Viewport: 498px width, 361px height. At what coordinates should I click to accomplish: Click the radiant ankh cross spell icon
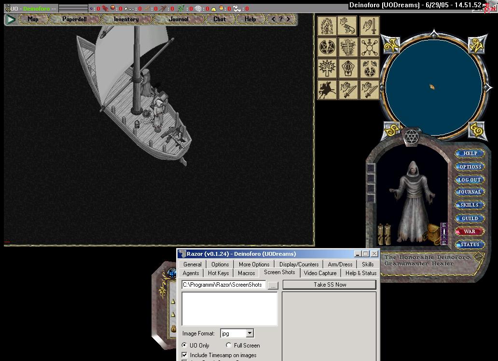327,69
